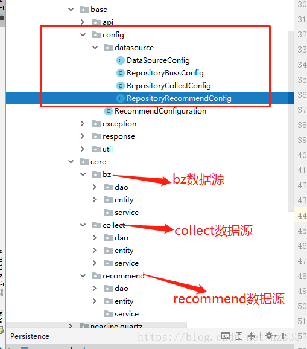Open the console icon in Persistence toolbar

tap(225, 336)
